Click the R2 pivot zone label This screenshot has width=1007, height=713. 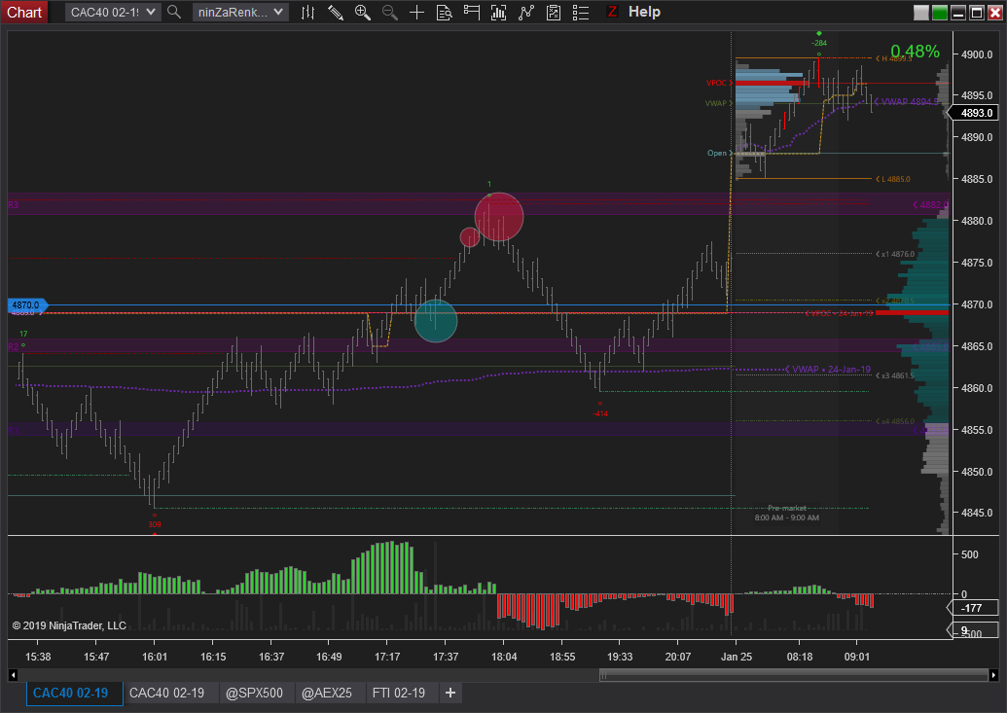[14, 347]
